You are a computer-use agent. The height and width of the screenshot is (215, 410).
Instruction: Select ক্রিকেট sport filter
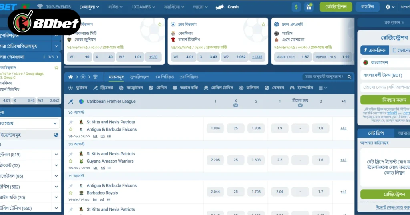coord(103,88)
